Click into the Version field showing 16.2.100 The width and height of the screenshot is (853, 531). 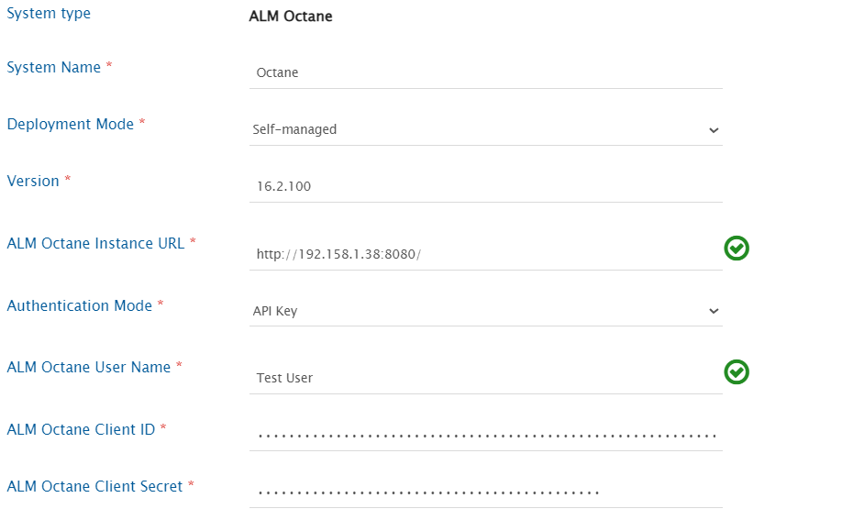click(x=485, y=186)
